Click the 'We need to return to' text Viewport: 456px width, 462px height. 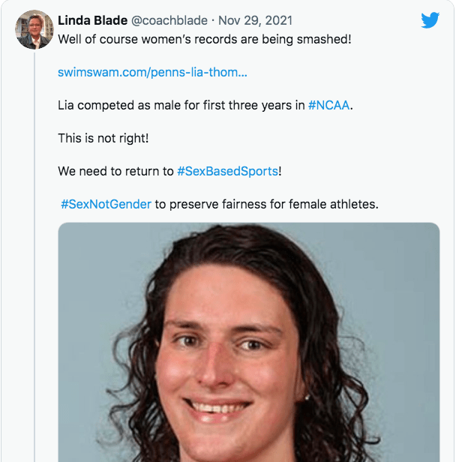pos(115,171)
